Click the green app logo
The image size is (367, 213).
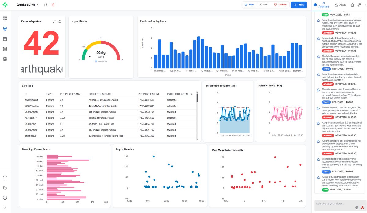pos(5,5)
